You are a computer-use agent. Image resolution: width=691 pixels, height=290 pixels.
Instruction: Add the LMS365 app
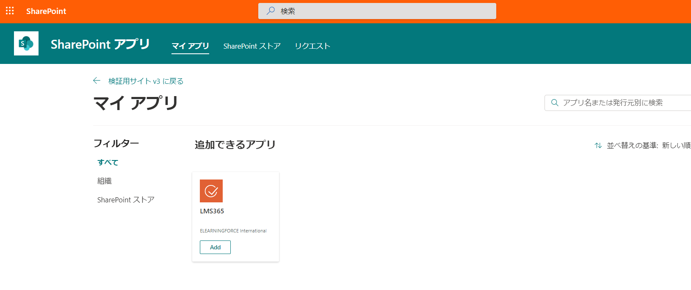click(x=215, y=247)
